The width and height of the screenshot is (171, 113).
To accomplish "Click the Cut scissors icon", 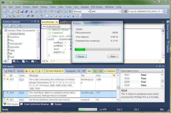I will pos(32,11).
